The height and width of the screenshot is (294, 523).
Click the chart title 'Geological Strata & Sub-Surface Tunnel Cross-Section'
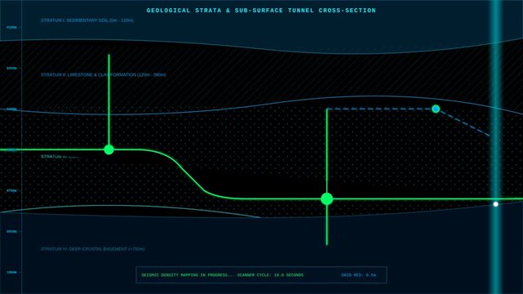pyautogui.click(x=261, y=11)
